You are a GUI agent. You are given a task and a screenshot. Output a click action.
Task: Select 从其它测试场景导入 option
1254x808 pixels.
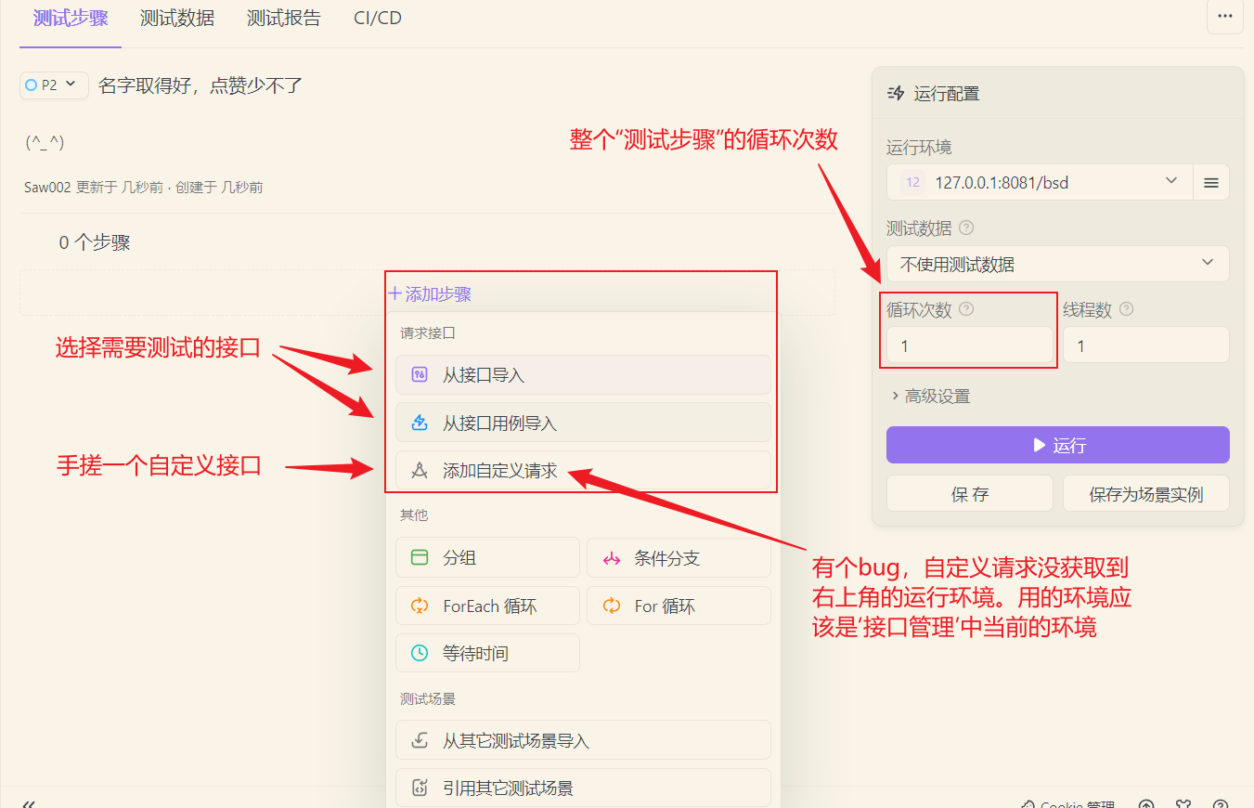coord(583,741)
